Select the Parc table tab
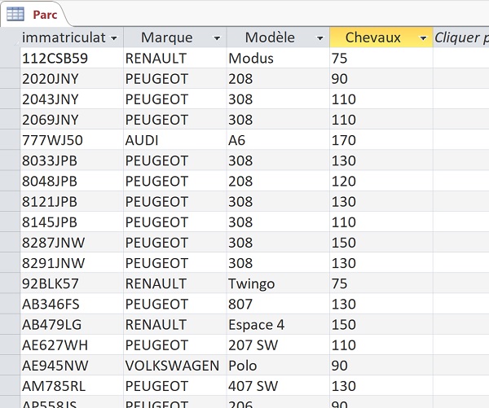Screen dimensions: 489x408 point(34,15)
